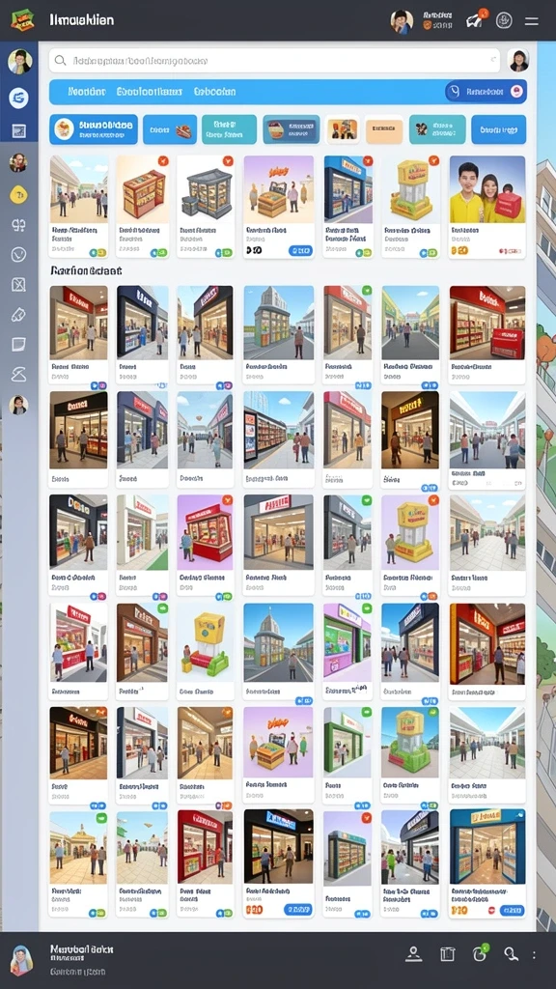Click the circular emblem icon in top bar
Screen dimensions: 556x989
504,21
